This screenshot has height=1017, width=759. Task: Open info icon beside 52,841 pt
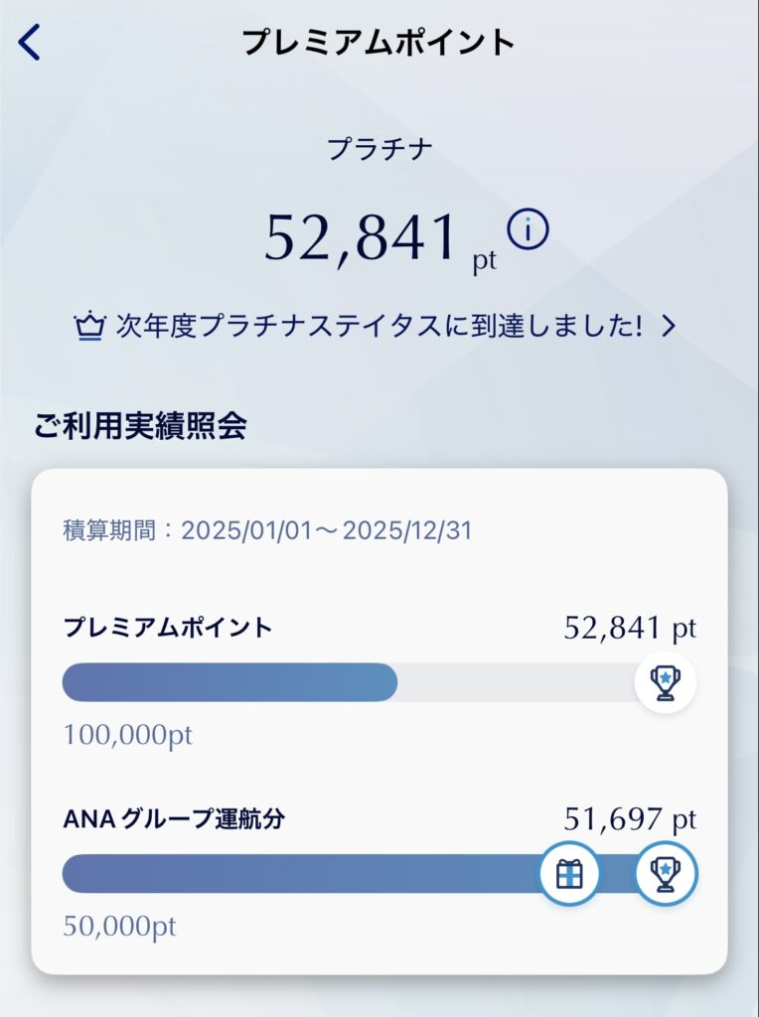(x=528, y=230)
